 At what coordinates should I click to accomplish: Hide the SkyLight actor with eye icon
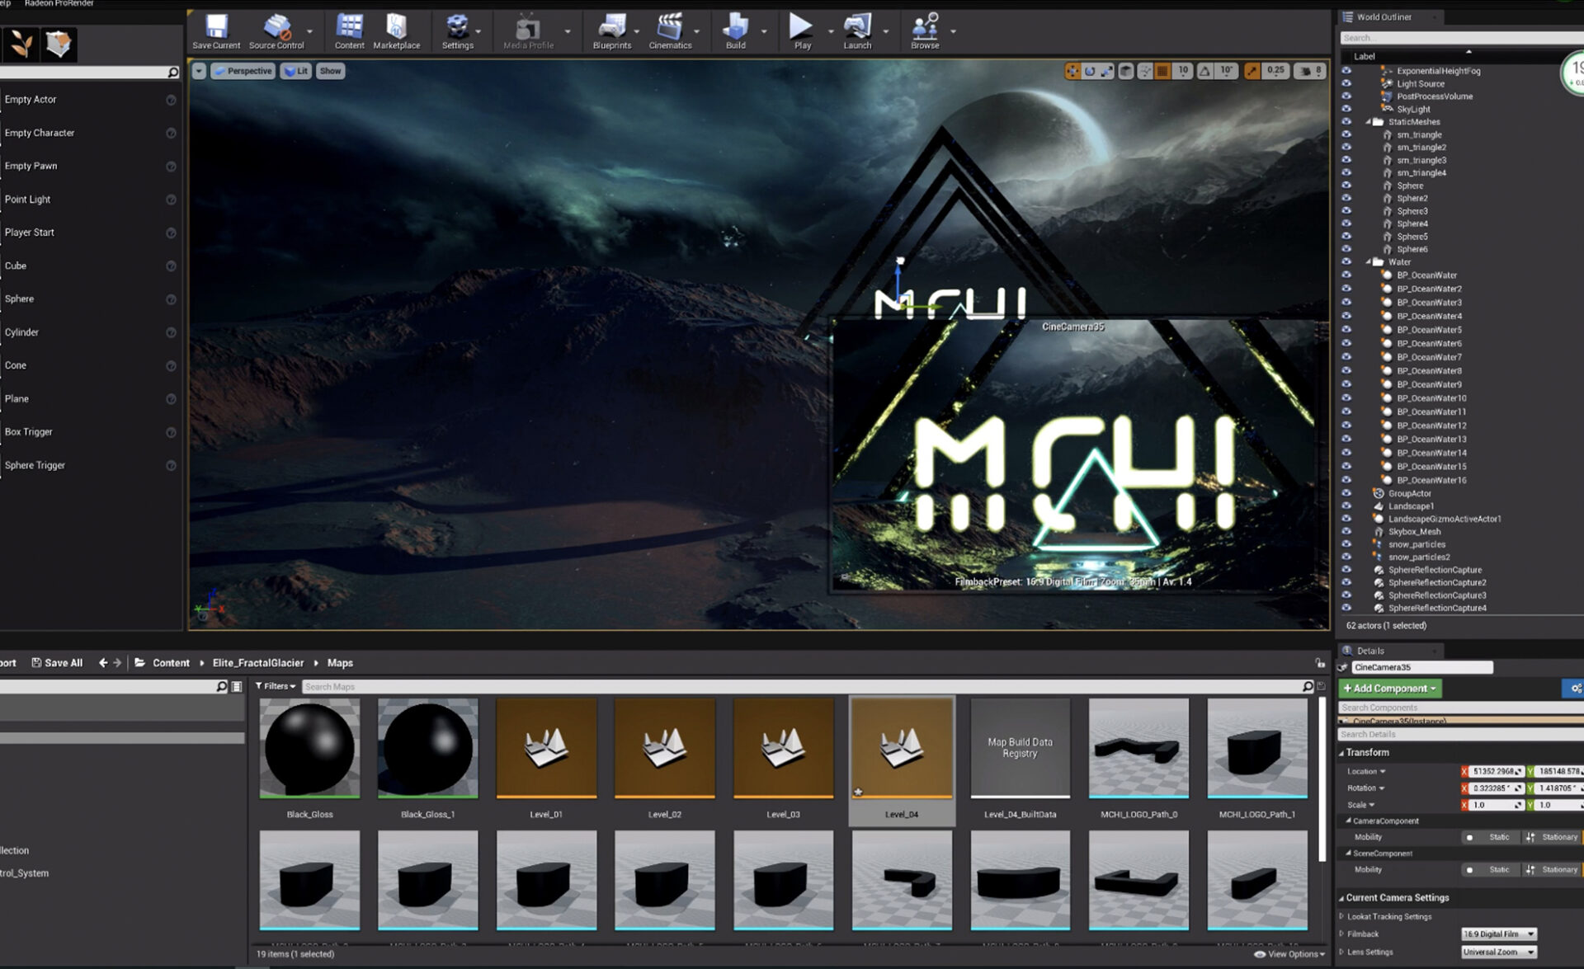click(x=1346, y=109)
